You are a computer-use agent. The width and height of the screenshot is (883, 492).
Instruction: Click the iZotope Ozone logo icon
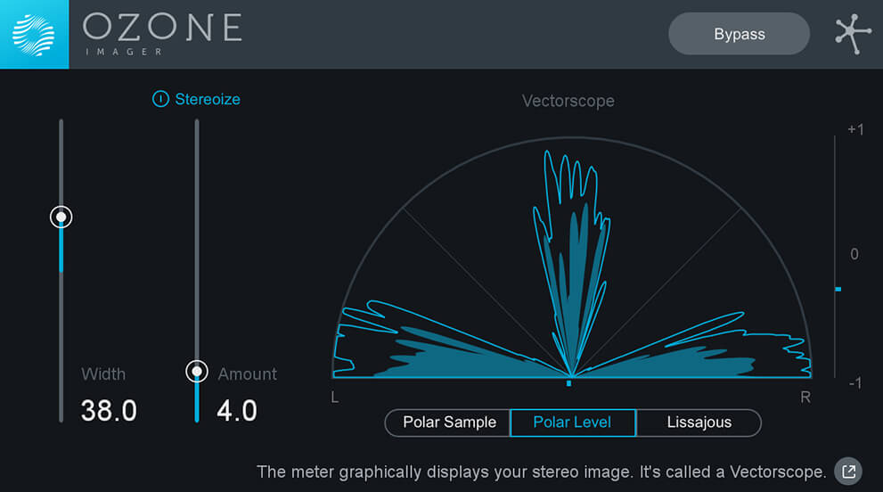click(x=35, y=35)
